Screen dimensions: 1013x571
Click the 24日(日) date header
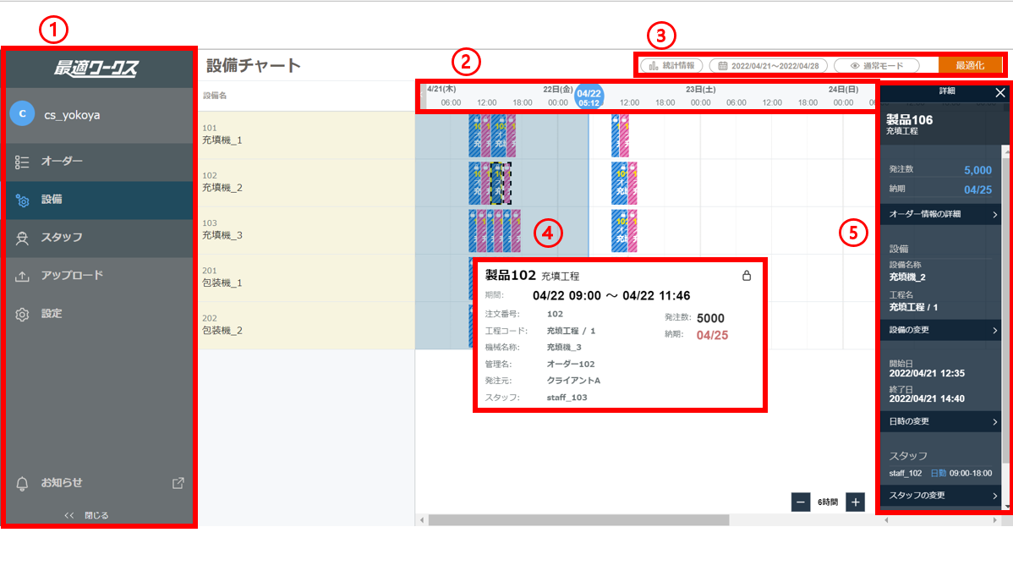point(843,89)
